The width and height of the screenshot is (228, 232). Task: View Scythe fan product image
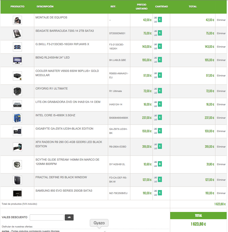coord(17,165)
